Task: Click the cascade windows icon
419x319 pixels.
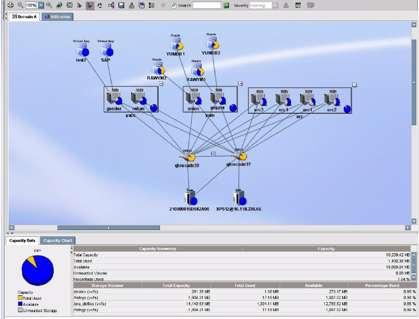Action: [142, 5]
